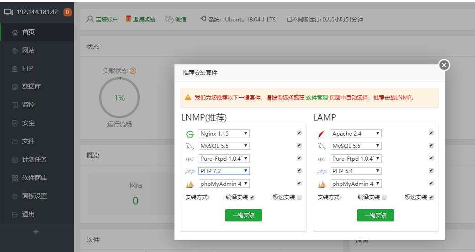The image size is (475, 252).
Task: Click the grid icon beside 软件商店
Action: click(15, 178)
